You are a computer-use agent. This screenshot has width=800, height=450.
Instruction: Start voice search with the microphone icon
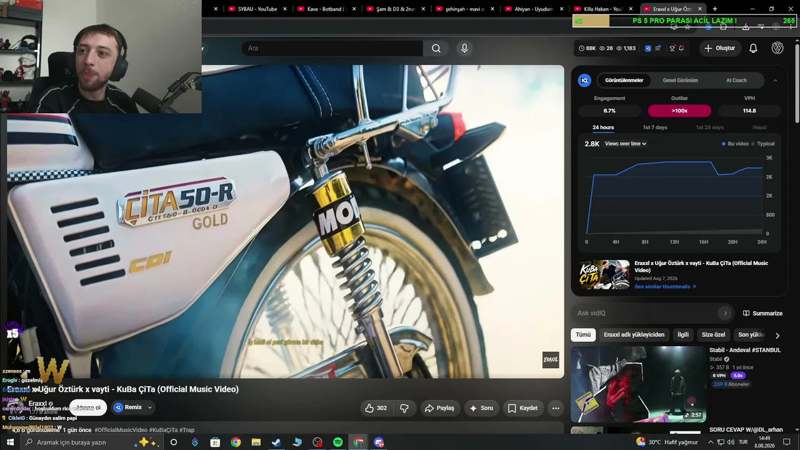click(464, 48)
